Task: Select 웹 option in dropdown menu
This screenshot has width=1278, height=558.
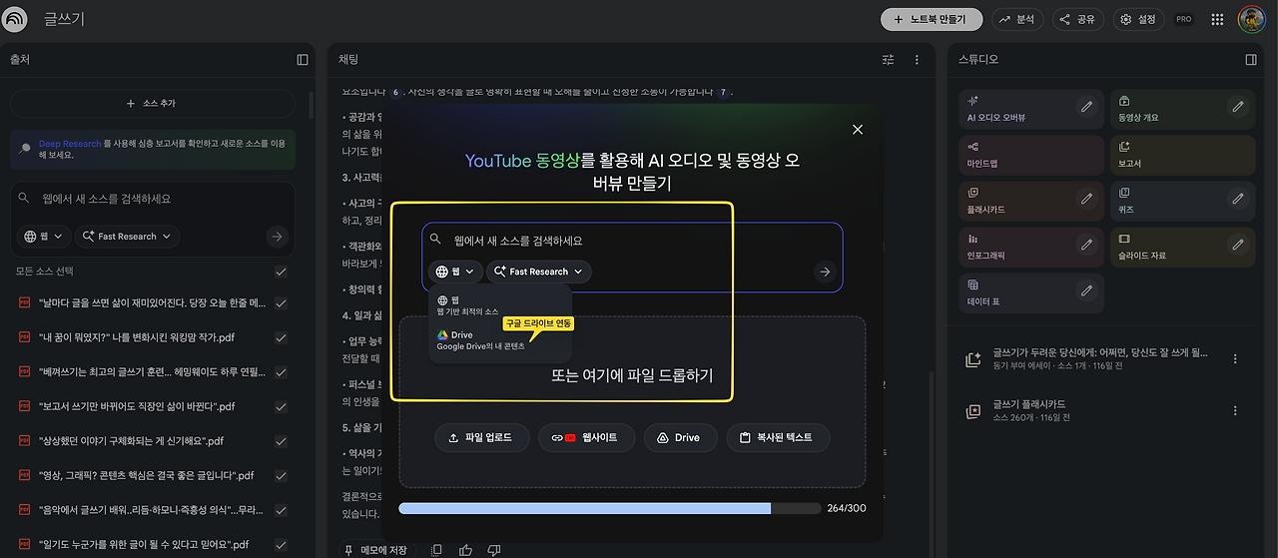Action: tap(499, 304)
